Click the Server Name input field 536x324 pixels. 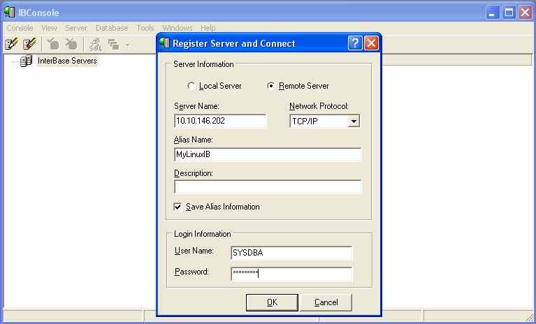coord(221,121)
